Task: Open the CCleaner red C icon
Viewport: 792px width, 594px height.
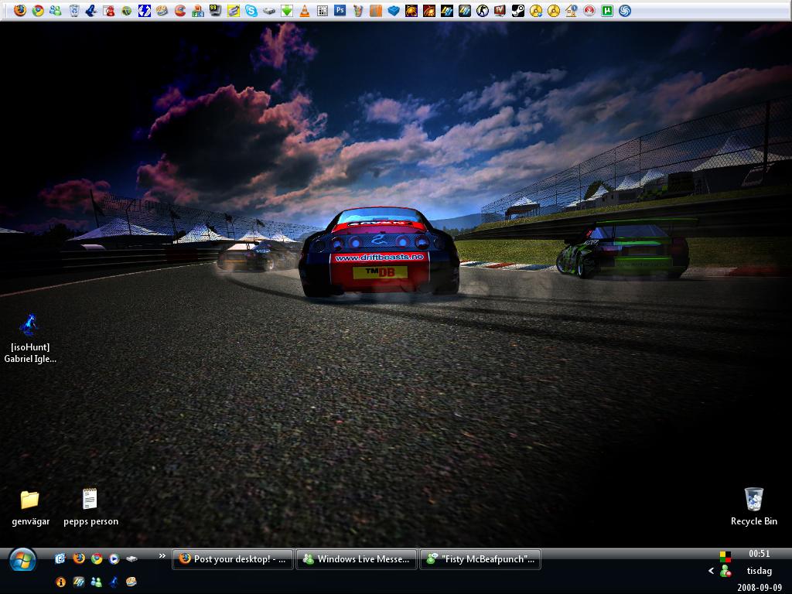Action: click(x=179, y=10)
